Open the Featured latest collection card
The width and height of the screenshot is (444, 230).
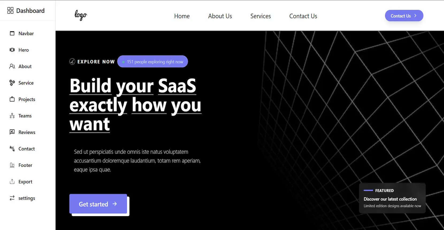pyautogui.click(x=392, y=198)
